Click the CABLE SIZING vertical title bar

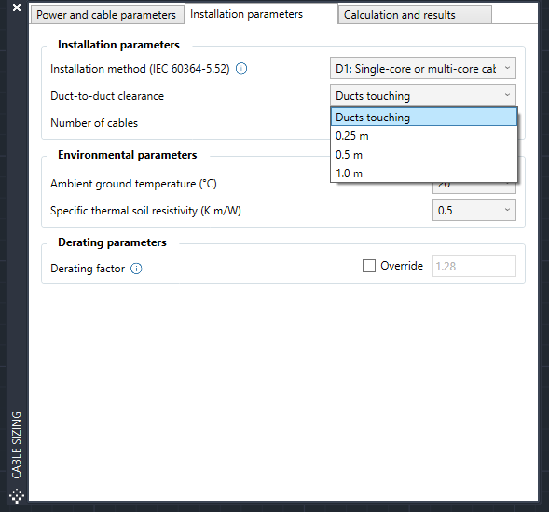coord(17,445)
